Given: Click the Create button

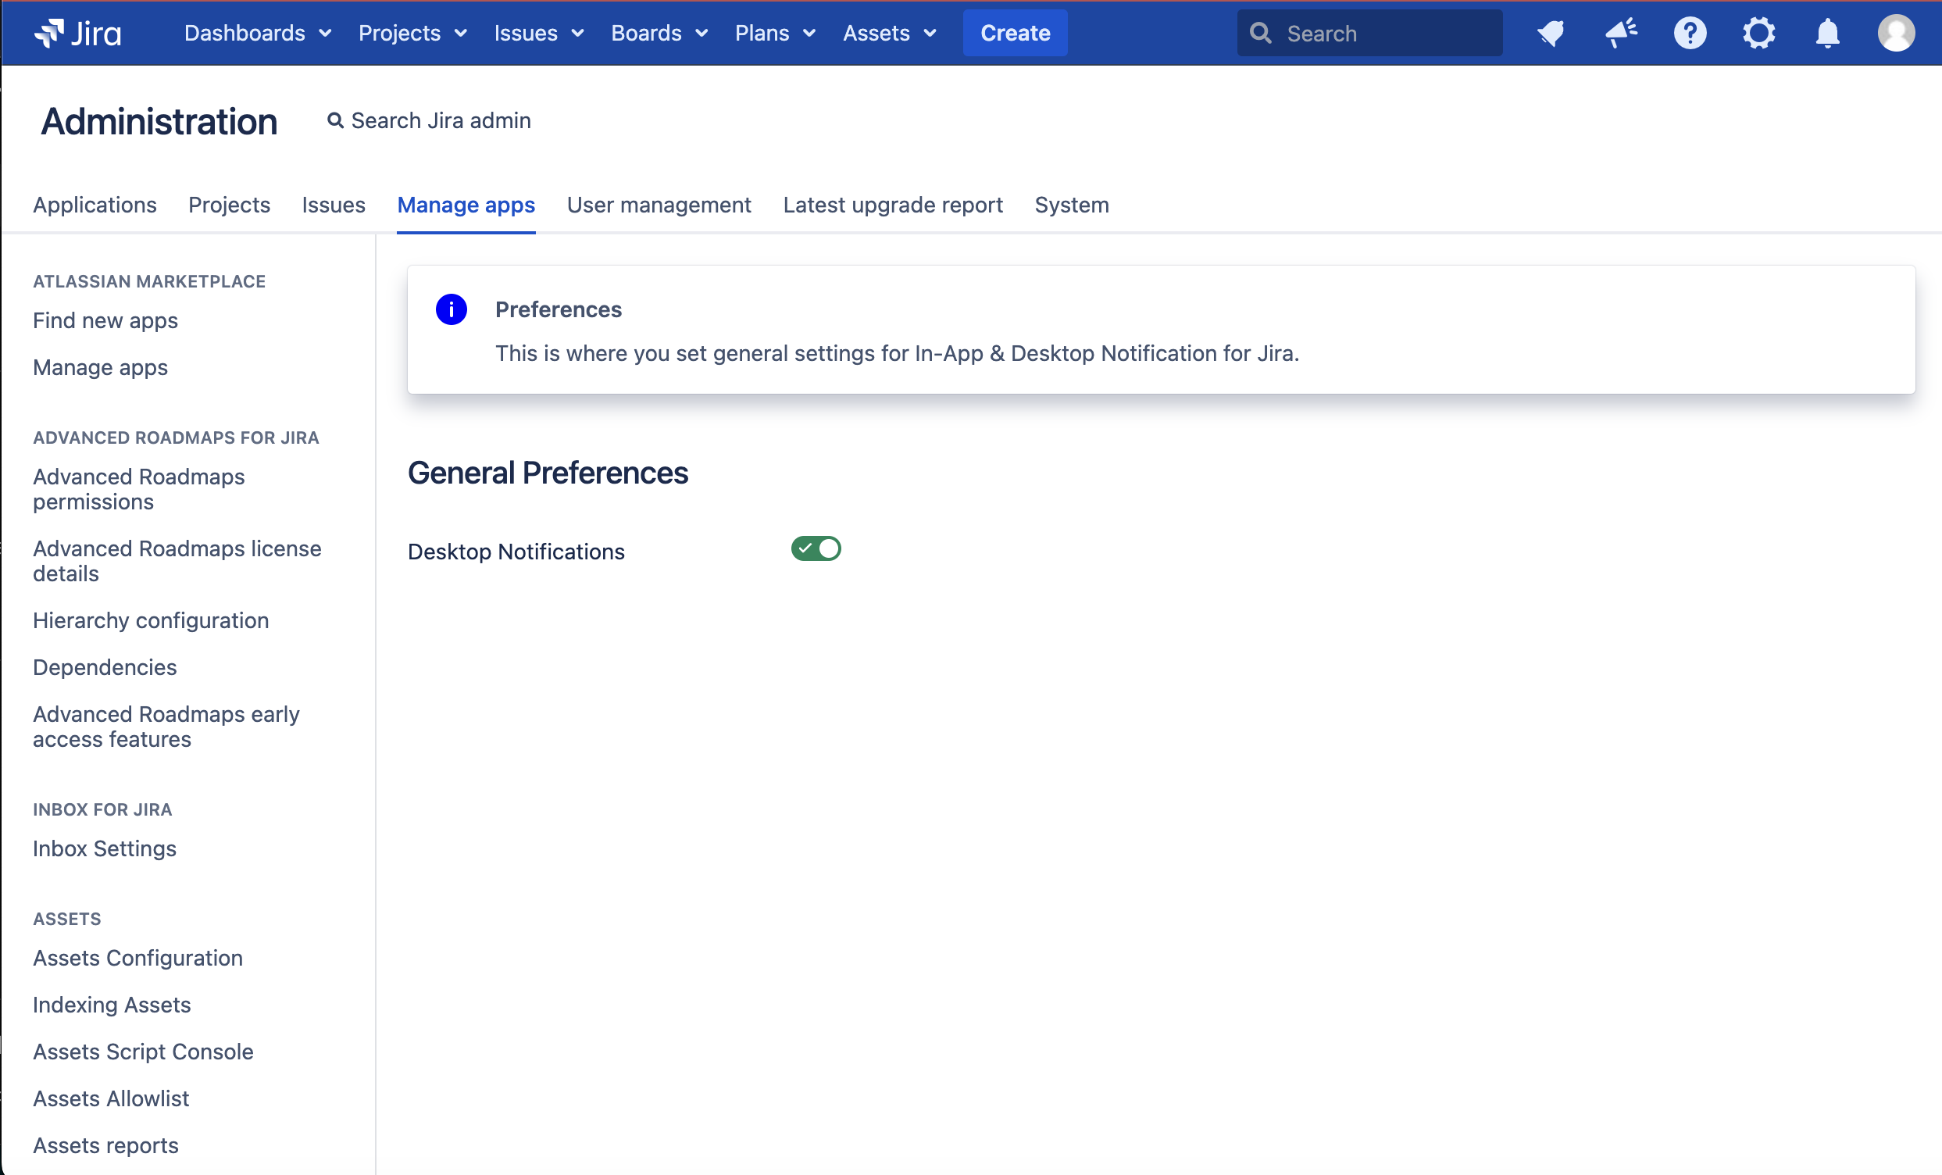Looking at the screenshot, I should pyautogui.click(x=1014, y=33).
